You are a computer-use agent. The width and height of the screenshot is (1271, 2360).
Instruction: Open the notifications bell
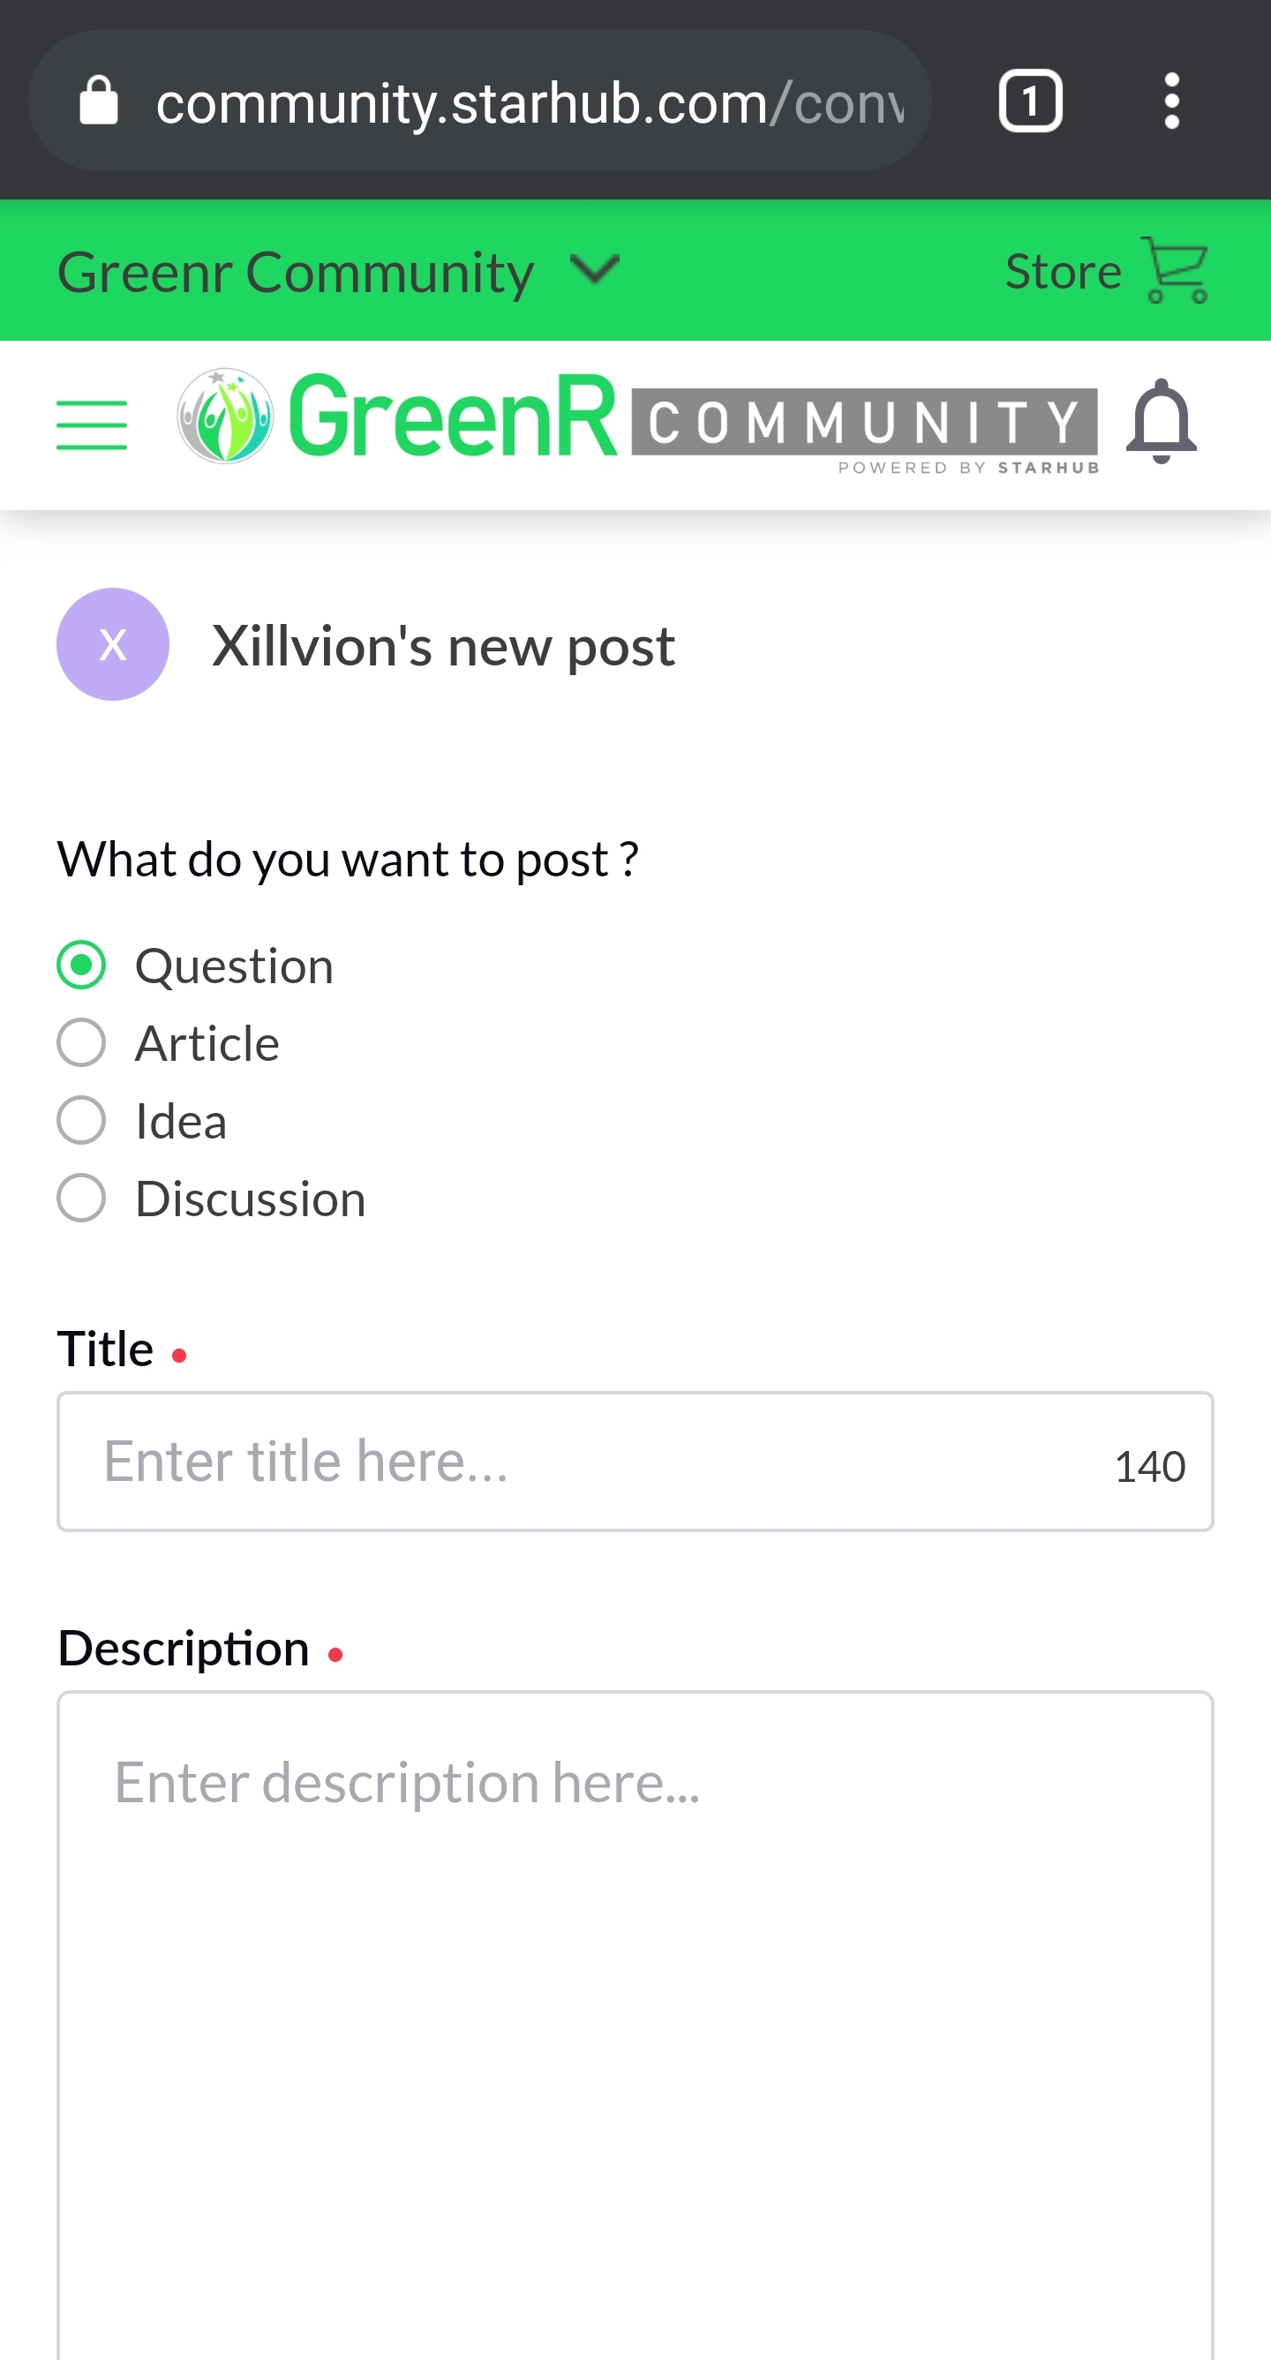point(1161,422)
